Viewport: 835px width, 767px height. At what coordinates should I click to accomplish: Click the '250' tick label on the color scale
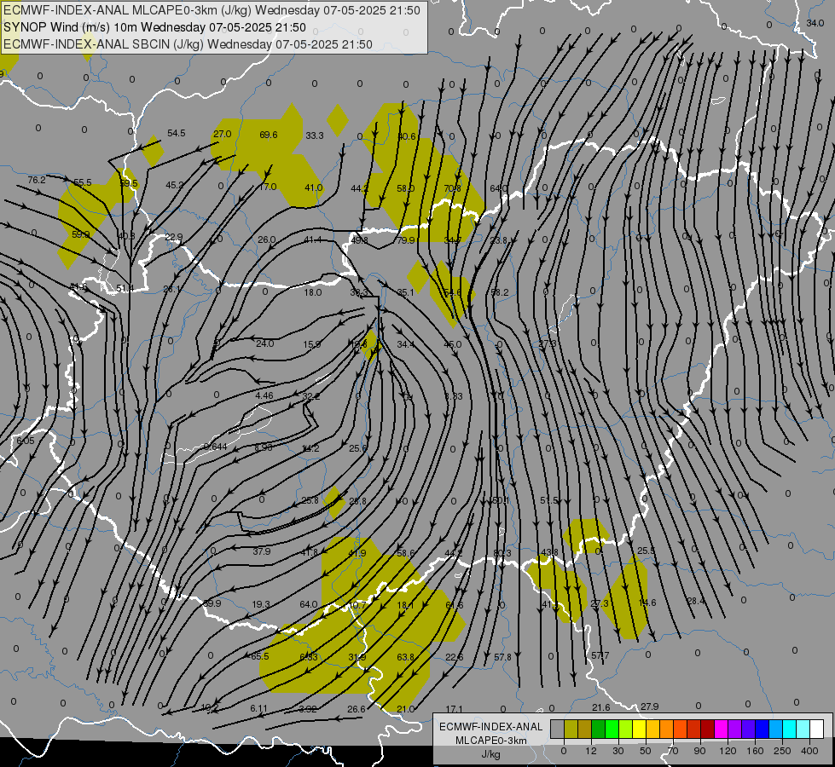pyautogui.click(x=782, y=751)
